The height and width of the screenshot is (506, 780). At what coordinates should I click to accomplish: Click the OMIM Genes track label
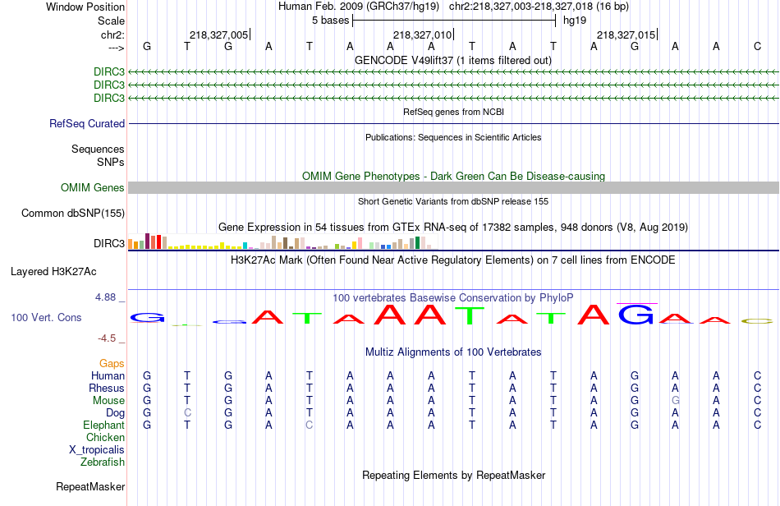pos(93,187)
